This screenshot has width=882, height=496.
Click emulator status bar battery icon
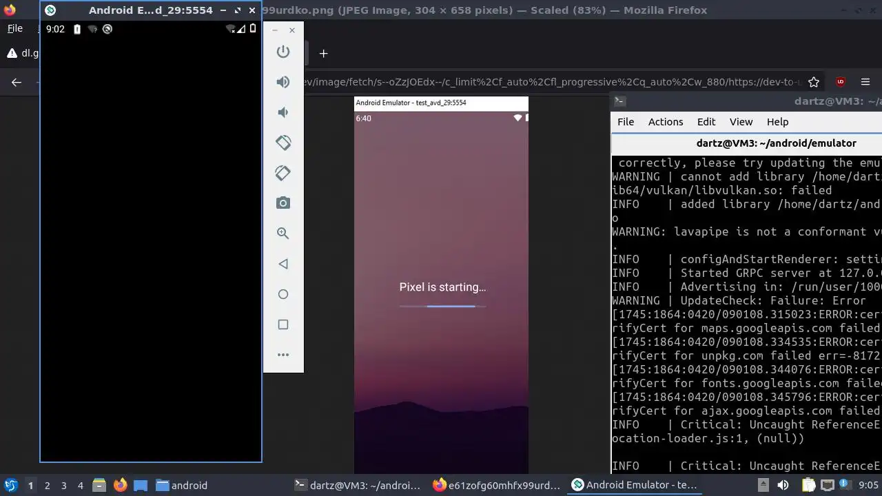[253, 28]
